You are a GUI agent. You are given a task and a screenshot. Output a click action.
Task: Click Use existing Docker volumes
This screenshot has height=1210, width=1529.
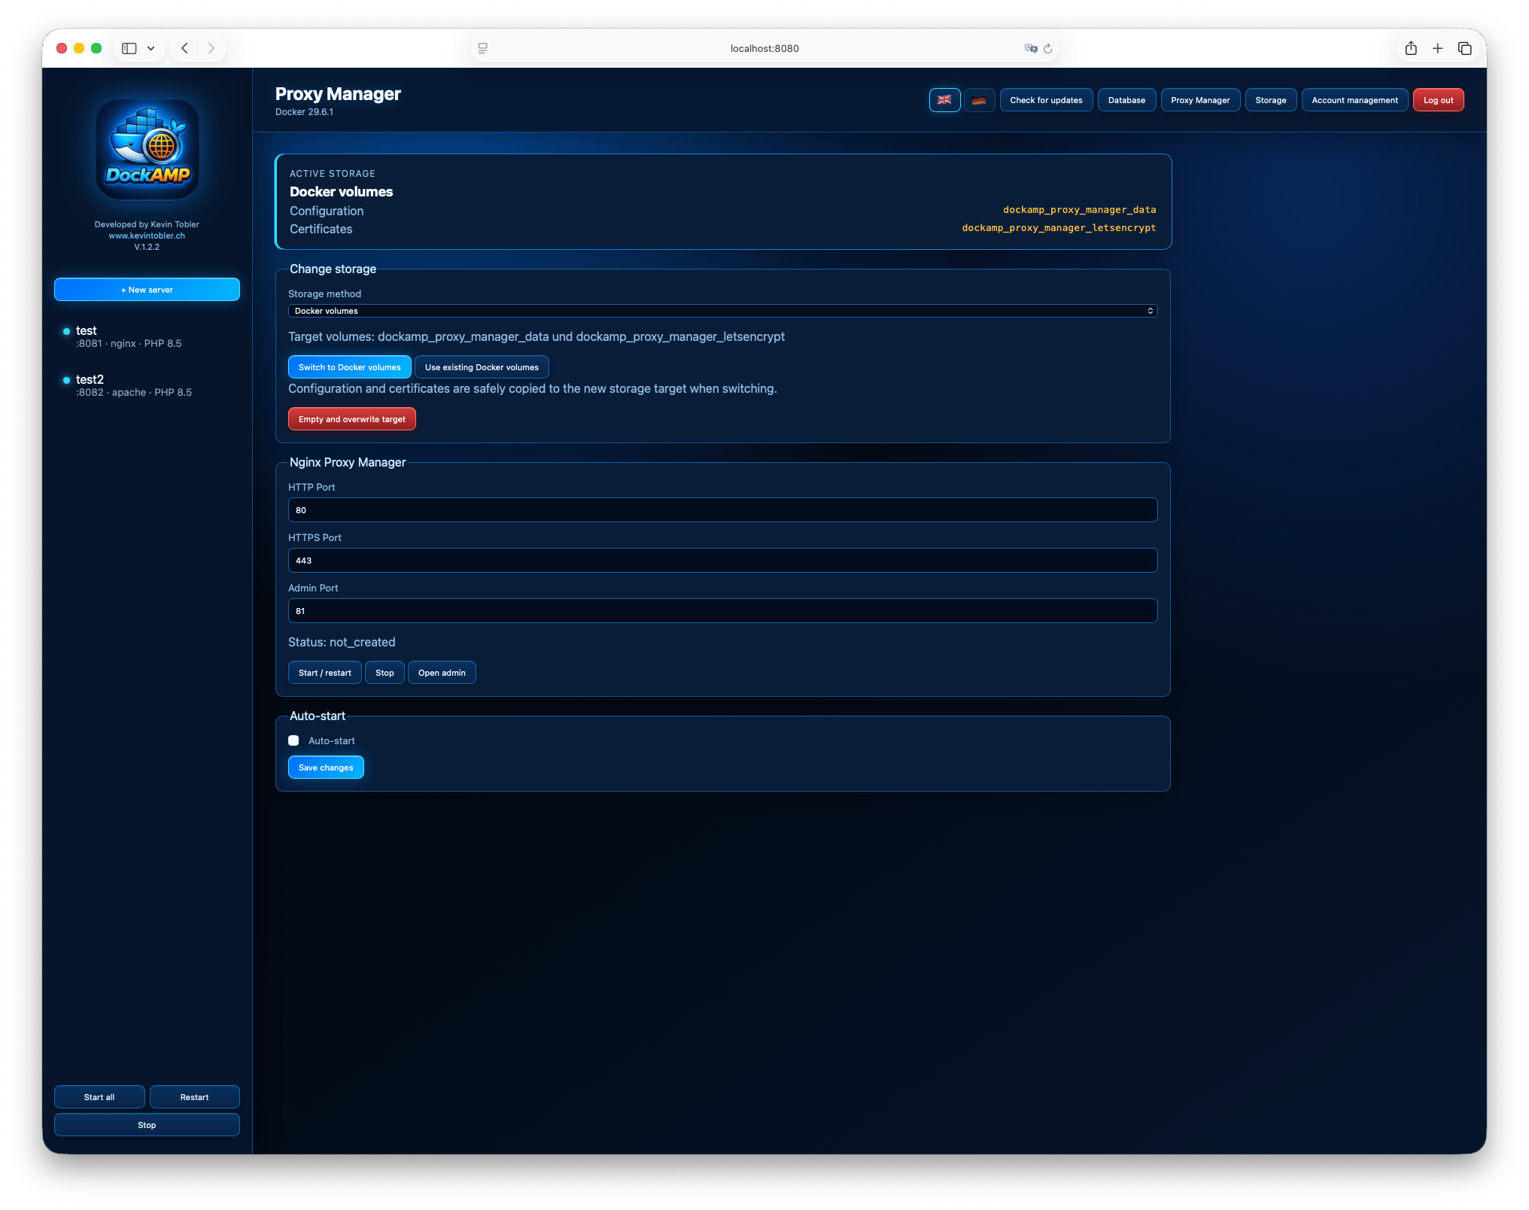coord(482,367)
